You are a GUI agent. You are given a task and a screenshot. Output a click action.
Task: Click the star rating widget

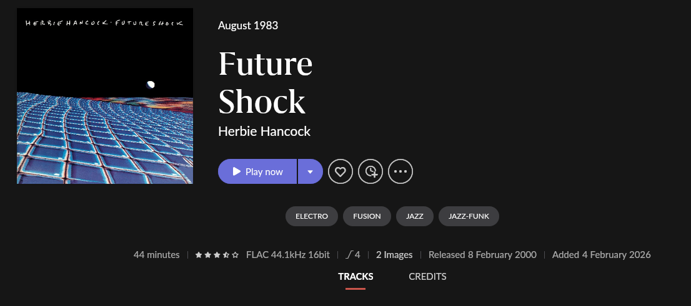click(217, 255)
